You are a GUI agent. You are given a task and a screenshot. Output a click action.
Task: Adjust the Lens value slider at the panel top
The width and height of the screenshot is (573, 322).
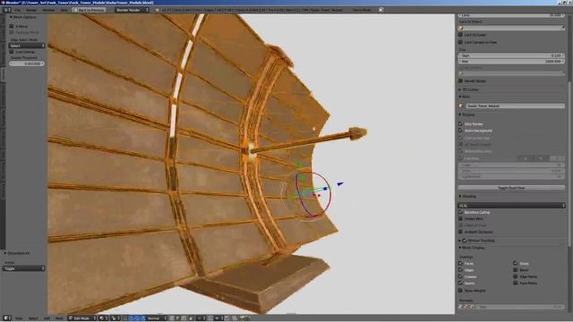pos(511,15)
